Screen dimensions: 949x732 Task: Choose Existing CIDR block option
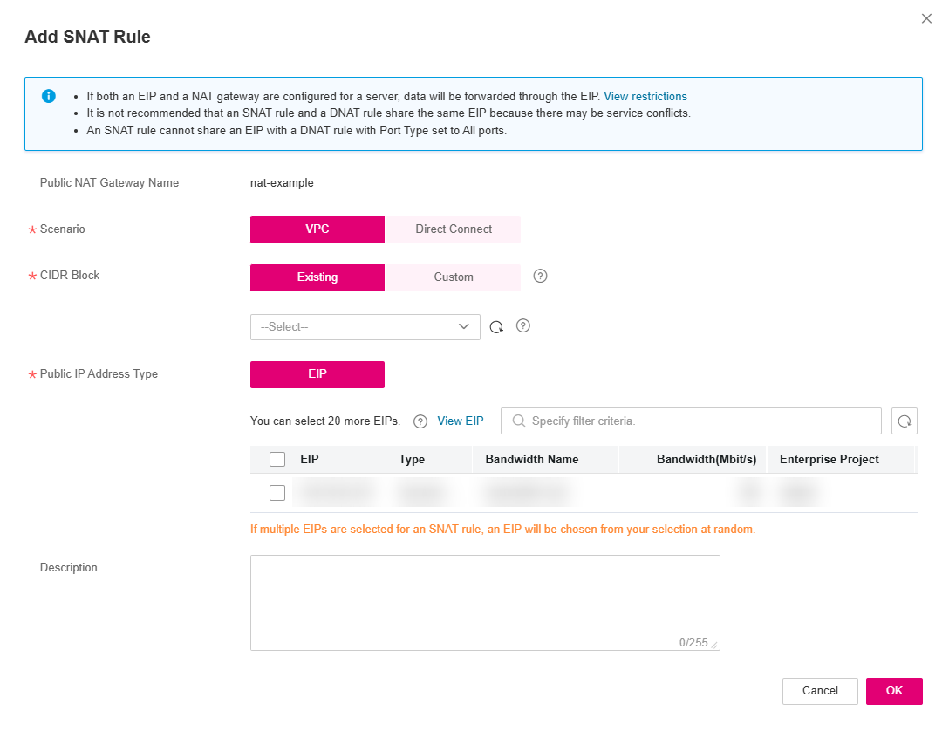click(x=317, y=277)
